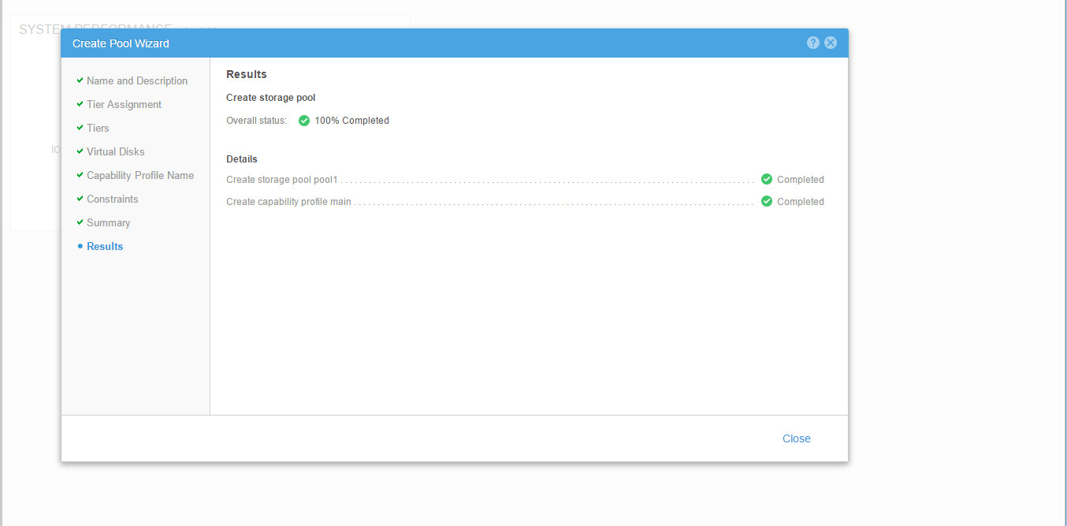Select the Summary step
The height and width of the screenshot is (526, 1067).
pos(109,222)
